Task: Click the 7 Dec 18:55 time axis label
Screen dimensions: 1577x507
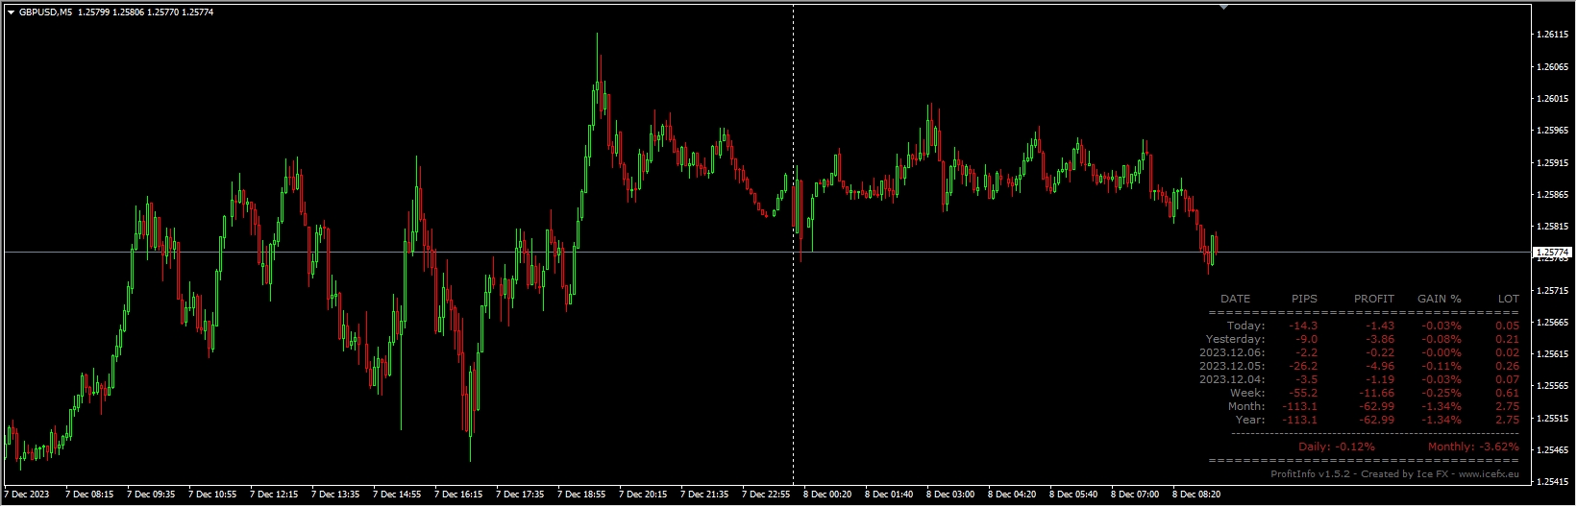Action: click(581, 495)
